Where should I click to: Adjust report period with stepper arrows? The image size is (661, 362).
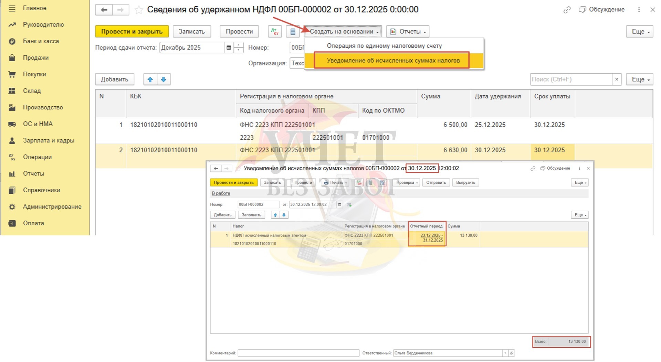(238, 48)
